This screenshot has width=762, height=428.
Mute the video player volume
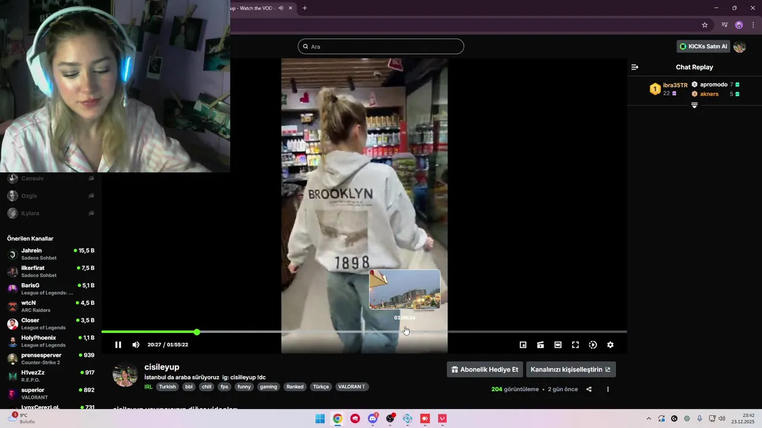pos(136,345)
